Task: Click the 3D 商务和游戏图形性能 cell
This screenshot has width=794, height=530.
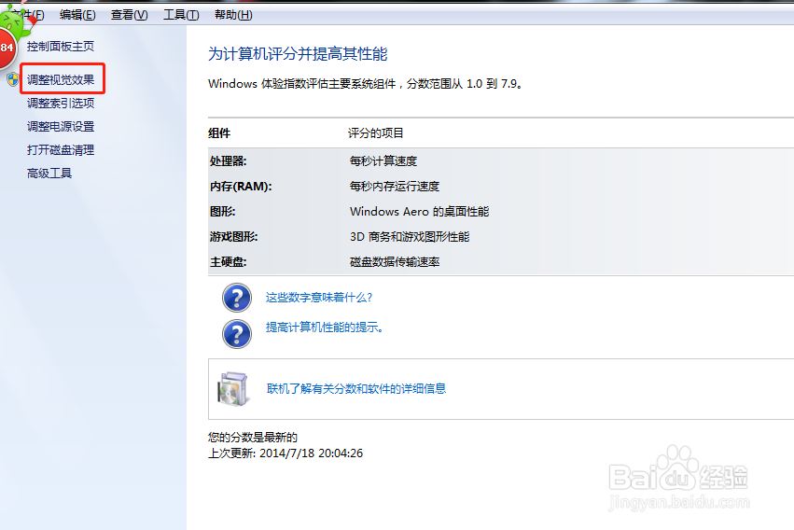Action: pyautogui.click(x=410, y=237)
